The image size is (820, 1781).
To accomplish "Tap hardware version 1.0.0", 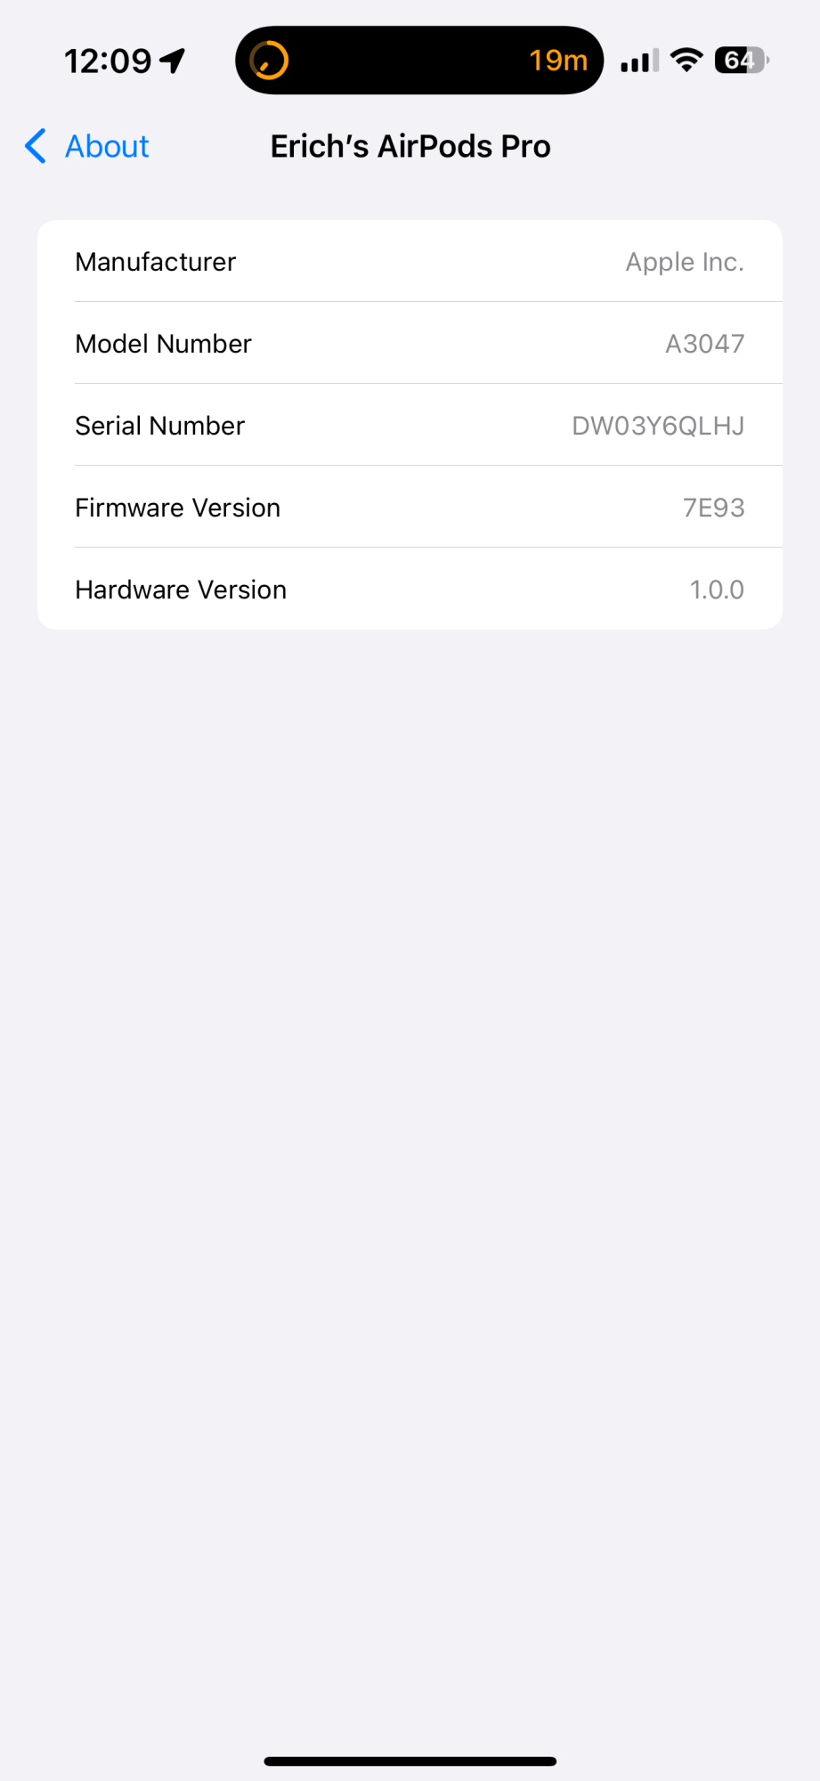I will tap(717, 590).
